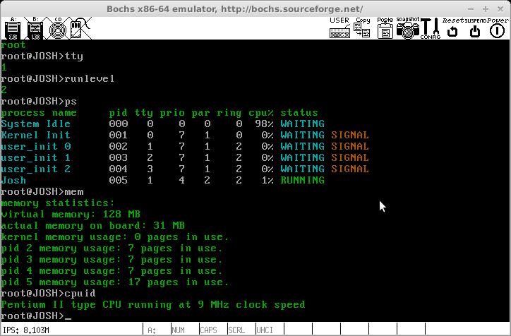Click the floppy drive B: icon
Image resolution: width=511 pixels, height=336 pixels.
(x=35, y=28)
